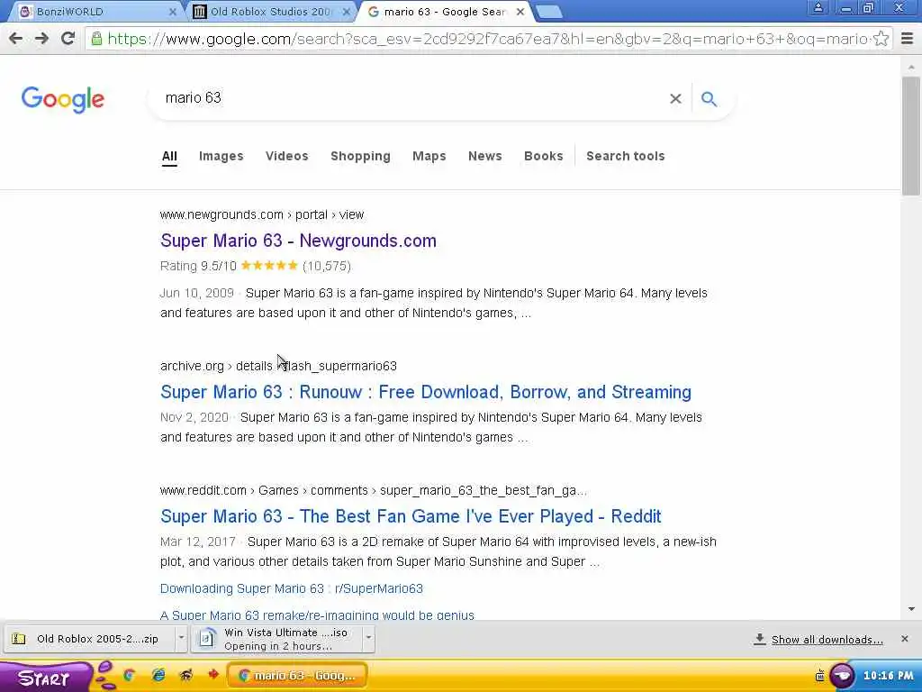Screen dimensions: 922x692
Task: Launch Internet Explorer from the taskbar
Action: coord(158,675)
